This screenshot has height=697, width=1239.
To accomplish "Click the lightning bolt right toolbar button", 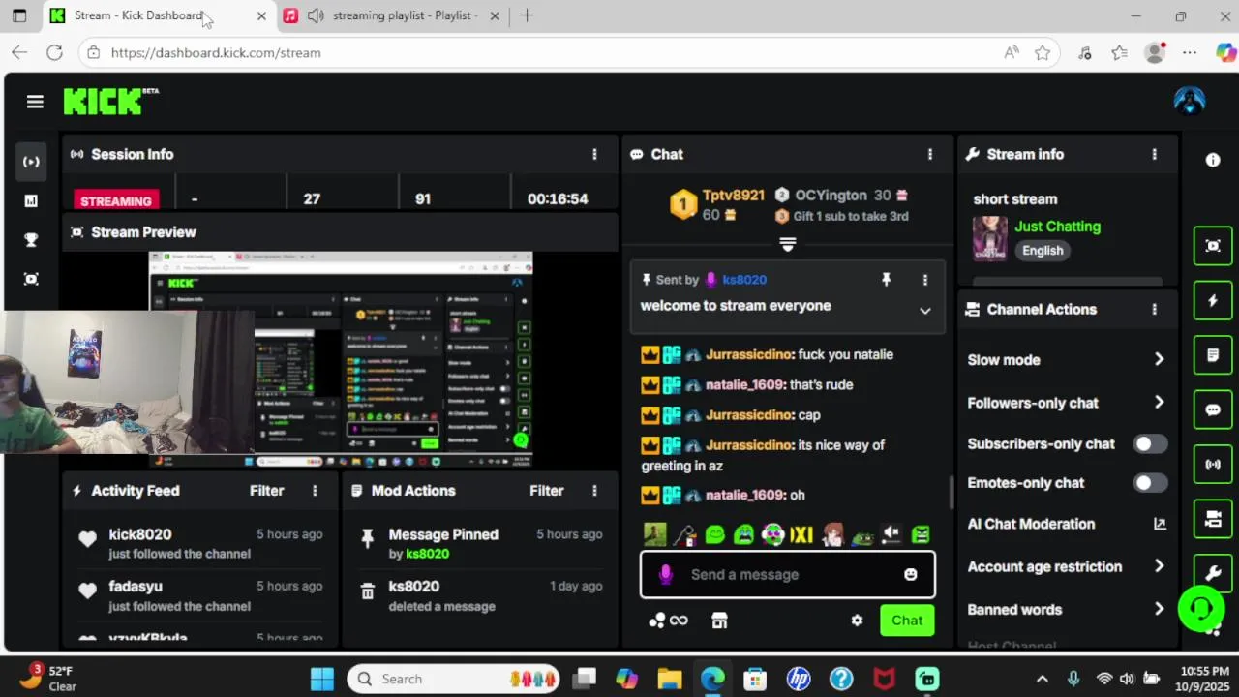I will [1213, 301].
